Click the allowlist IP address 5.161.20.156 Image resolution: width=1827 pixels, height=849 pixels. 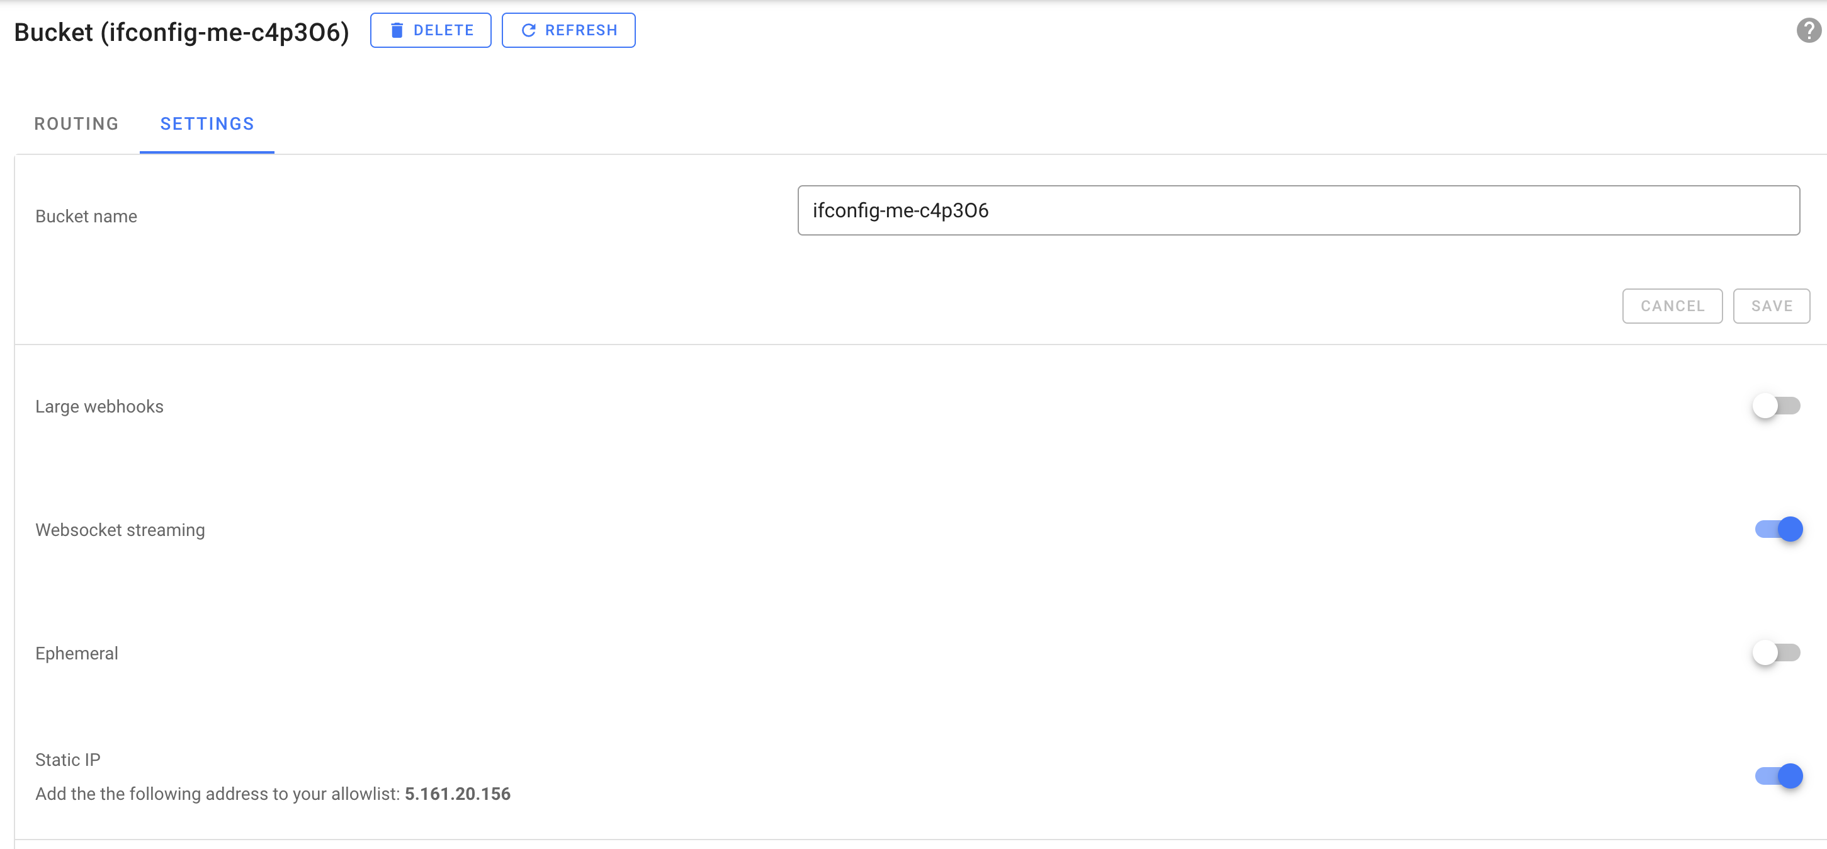[x=458, y=794]
